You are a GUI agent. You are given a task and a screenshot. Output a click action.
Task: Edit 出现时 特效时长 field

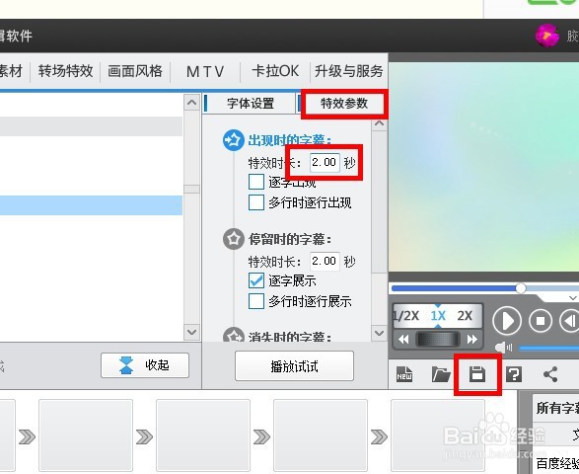pyautogui.click(x=325, y=162)
